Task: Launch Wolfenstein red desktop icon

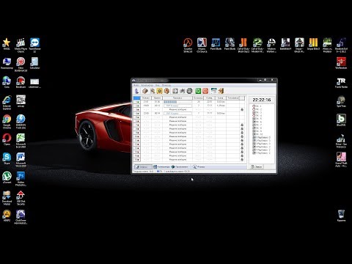Action: [341, 63]
